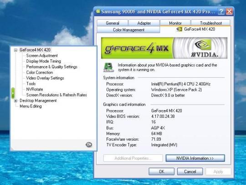
Task: Open the Tools tree entry
Action: pyautogui.click(x=31, y=84)
